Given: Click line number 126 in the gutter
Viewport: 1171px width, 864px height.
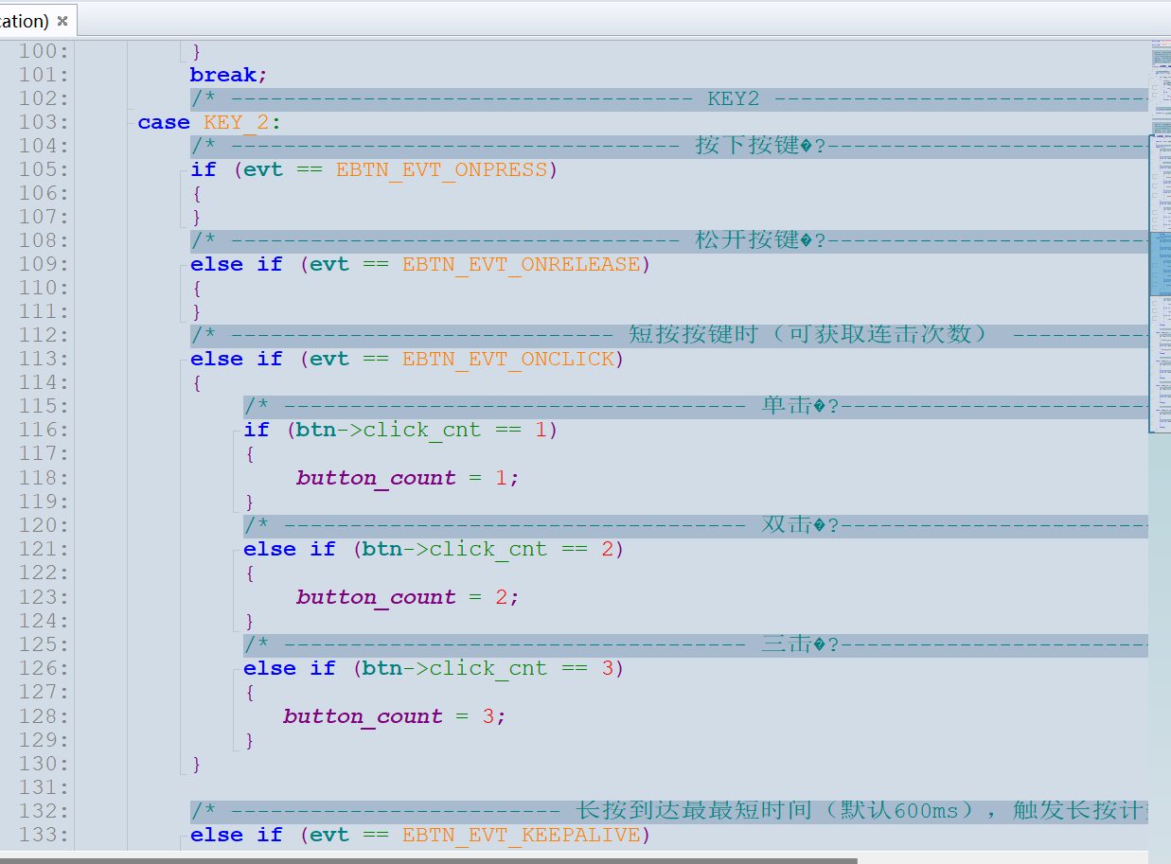Looking at the screenshot, I should [44, 668].
